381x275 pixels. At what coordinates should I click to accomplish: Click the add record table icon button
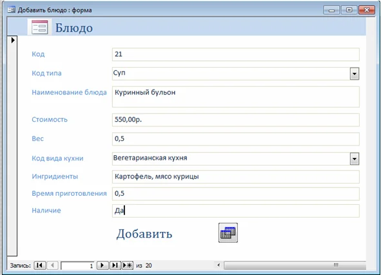(228, 232)
